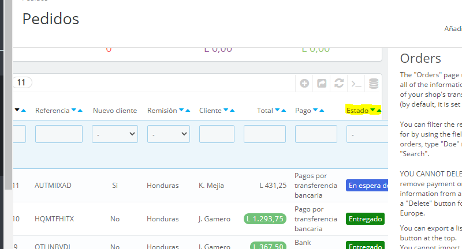Click J. Gamero in HQMTFHITX row
This screenshot has height=249, width=462.
[214, 219]
